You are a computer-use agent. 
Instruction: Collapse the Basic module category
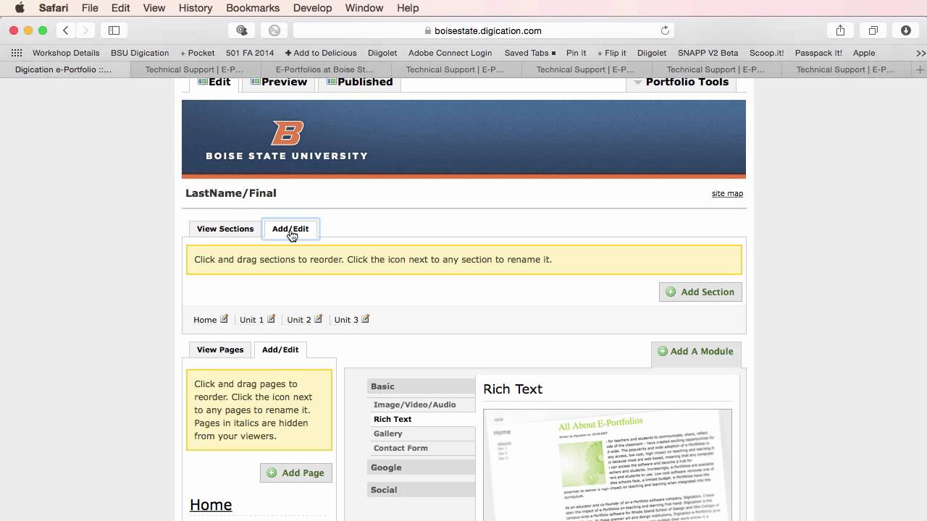(x=421, y=386)
